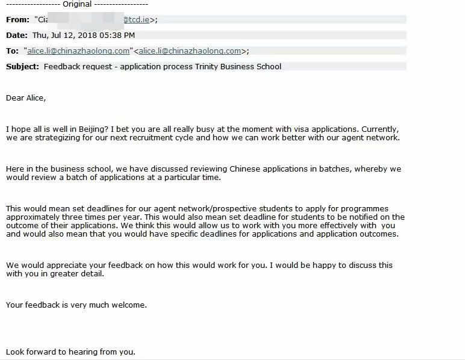Click alice.li address inside angle brackets

click(x=190, y=51)
